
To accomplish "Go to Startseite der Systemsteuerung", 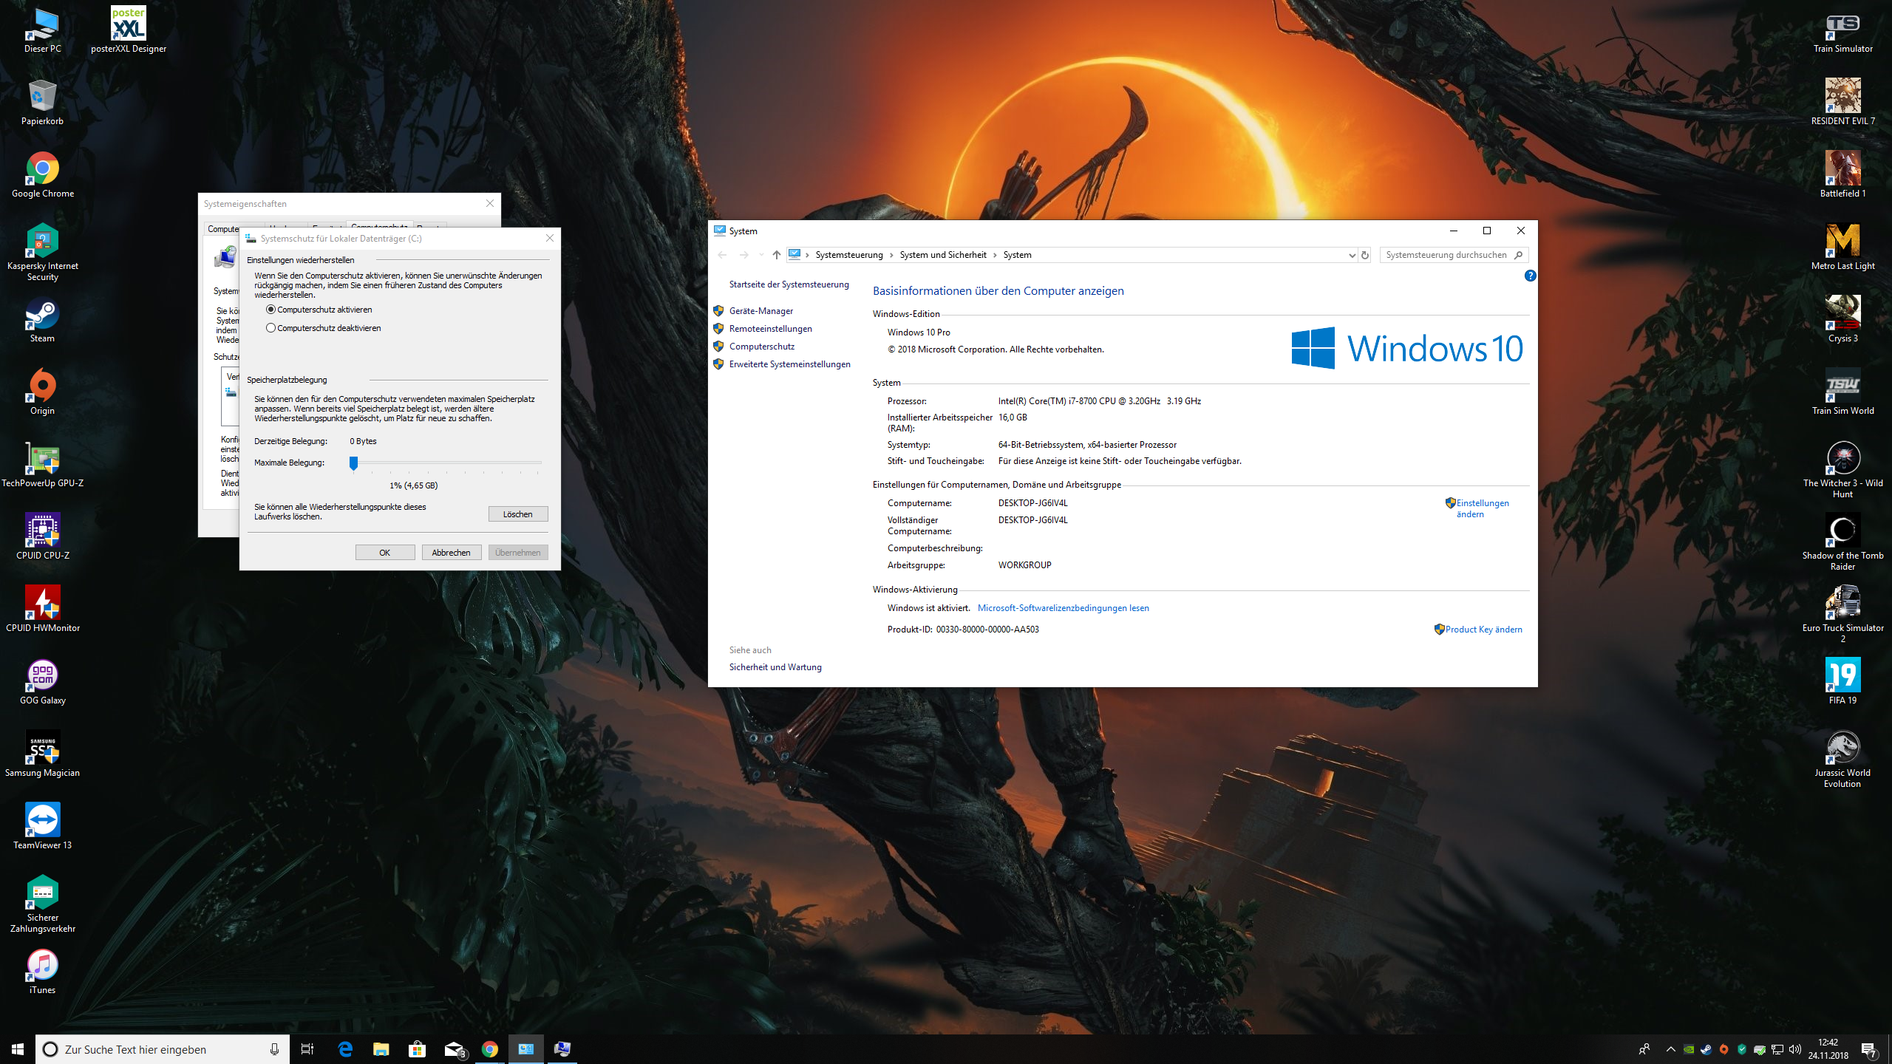I will 789,284.
